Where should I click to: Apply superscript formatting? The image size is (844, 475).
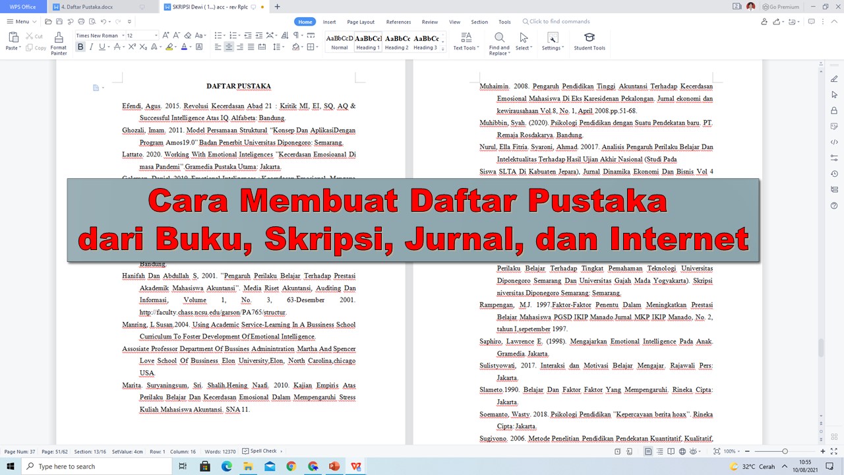point(132,47)
